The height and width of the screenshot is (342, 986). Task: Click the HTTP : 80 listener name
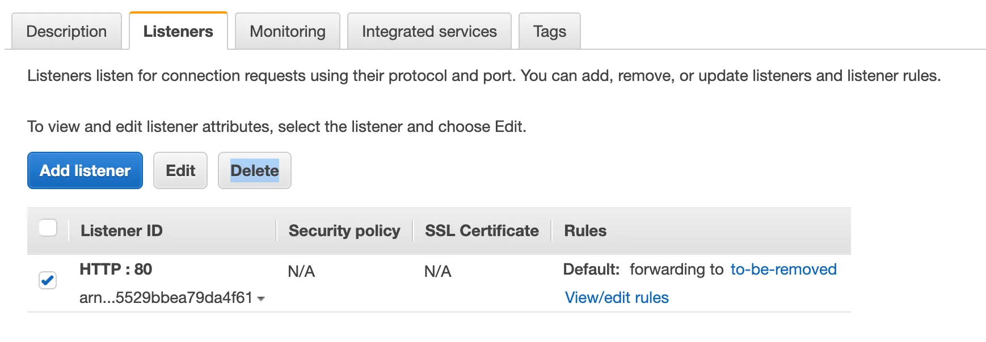(116, 270)
